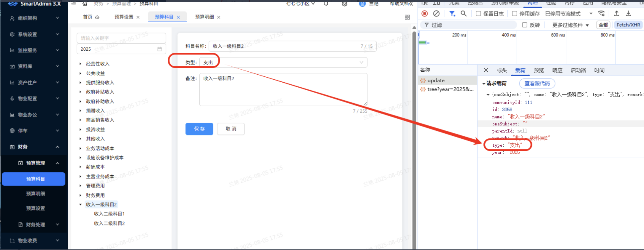644x250 pixels.
Task: Open the network search magnifier icon
Action: pos(463,14)
